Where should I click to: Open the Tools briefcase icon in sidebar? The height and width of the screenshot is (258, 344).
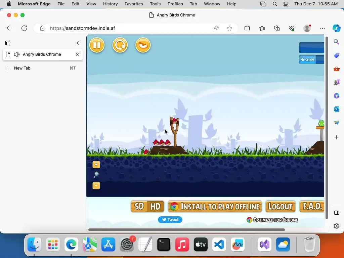[x=336, y=69]
